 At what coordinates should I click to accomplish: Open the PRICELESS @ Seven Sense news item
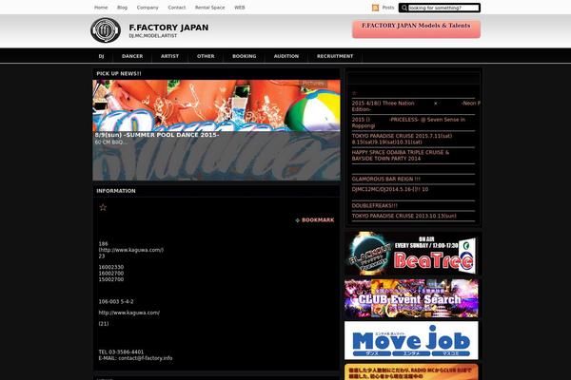408,123
